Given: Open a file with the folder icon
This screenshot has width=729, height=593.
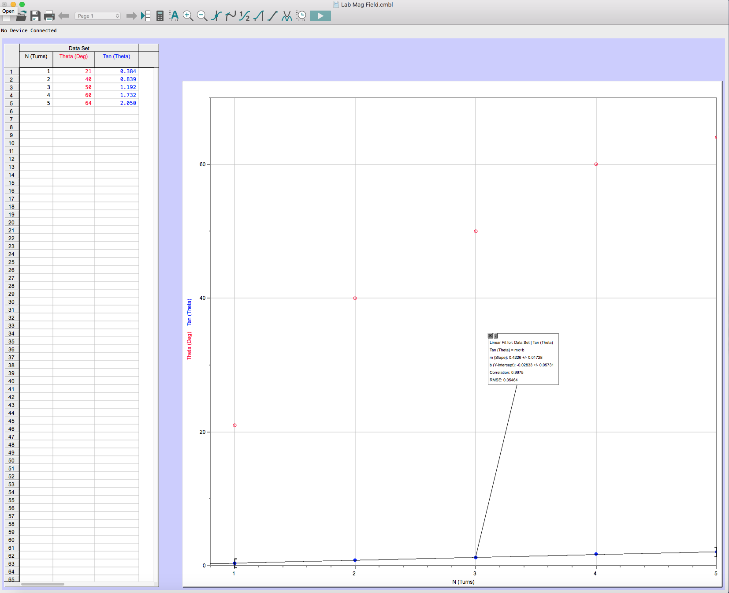Looking at the screenshot, I should click(x=21, y=16).
